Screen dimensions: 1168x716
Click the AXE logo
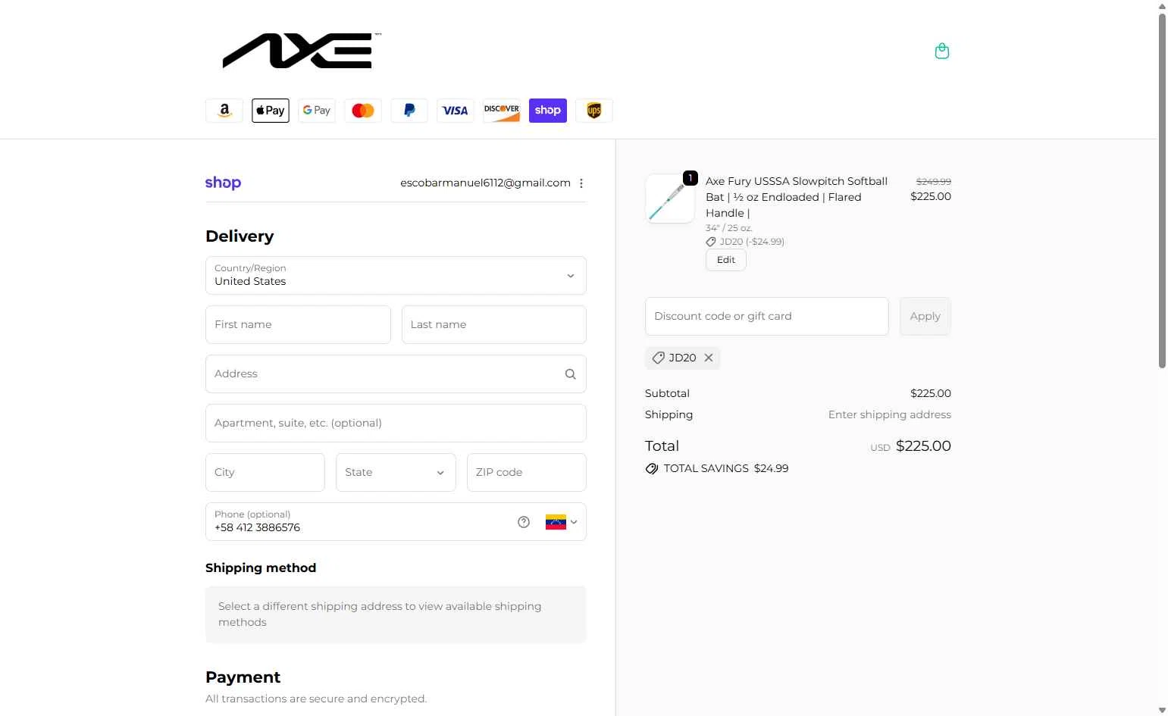point(302,51)
